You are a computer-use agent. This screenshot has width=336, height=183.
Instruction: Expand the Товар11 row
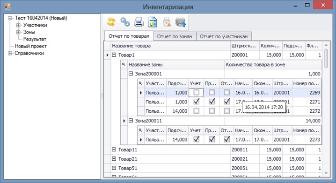pos(114,149)
